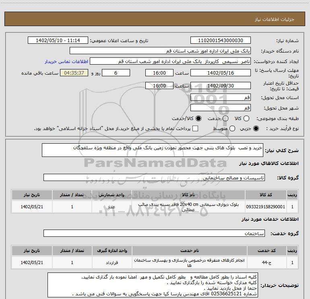Click the قرارداد unit cell in services table
The width and height of the screenshot is (310, 299).
112,262
